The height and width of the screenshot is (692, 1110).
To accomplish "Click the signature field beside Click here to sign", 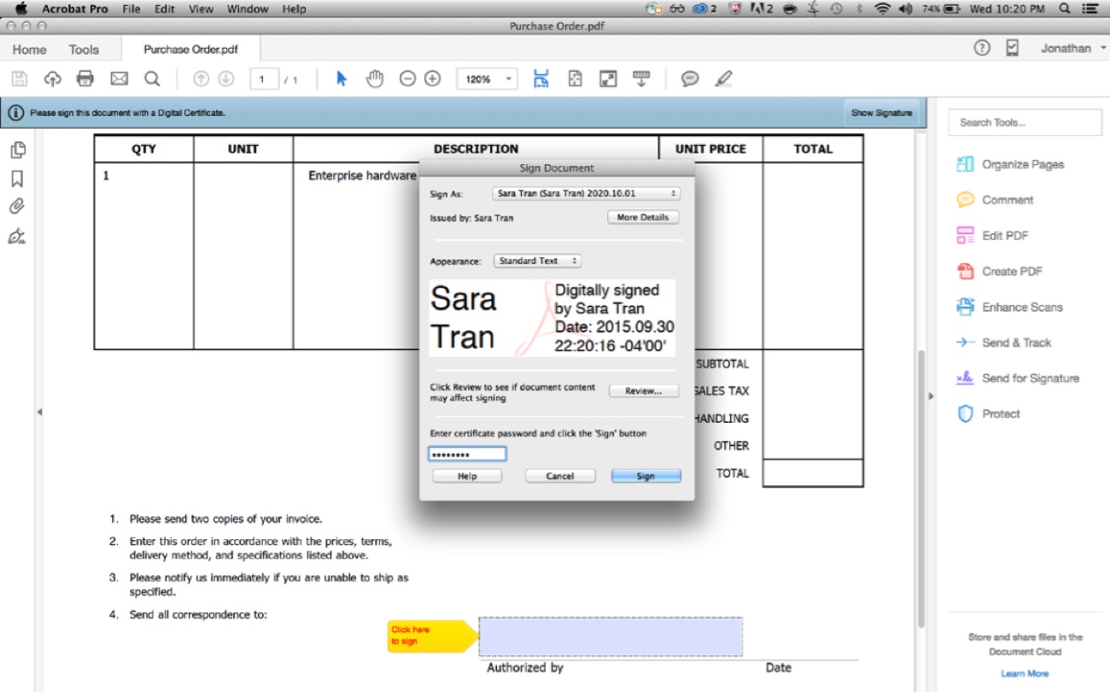I will click(x=610, y=636).
